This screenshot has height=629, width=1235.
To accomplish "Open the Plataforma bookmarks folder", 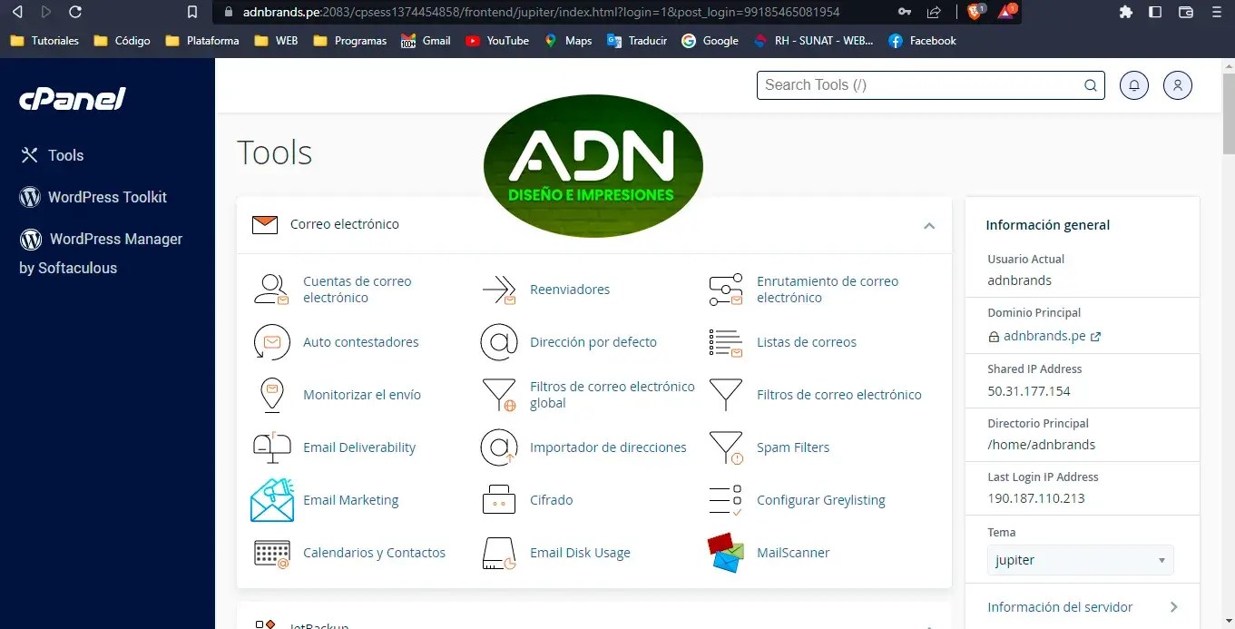I will (202, 41).
